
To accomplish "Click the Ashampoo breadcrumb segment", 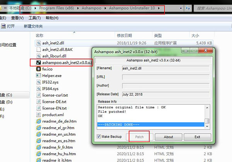I will pyautogui.click(x=91, y=8).
